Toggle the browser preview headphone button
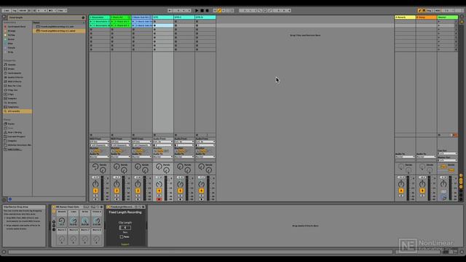The width and height of the screenshot is (466, 262). point(9,199)
